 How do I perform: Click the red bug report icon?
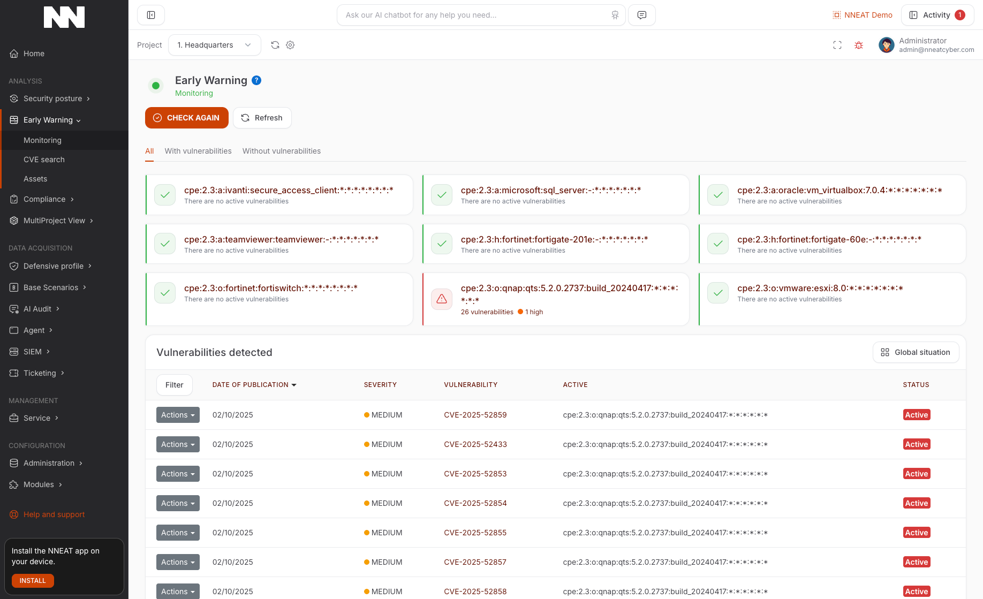coord(859,46)
